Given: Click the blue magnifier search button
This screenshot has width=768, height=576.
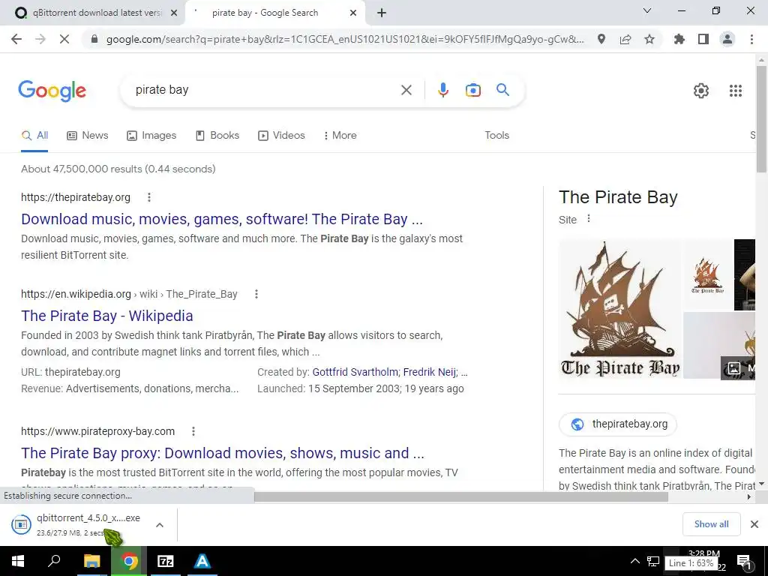Looking at the screenshot, I should (x=502, y=90).
